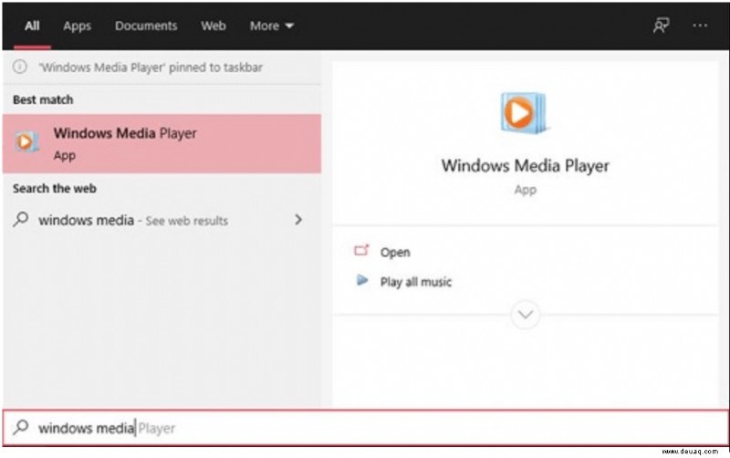Screen dimensions: 730x458
Task: Open Windows Media Player via Open action
Action: tap(395, 253)
